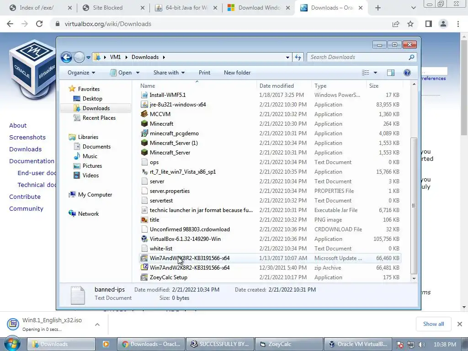Switch to the 64-bit Java tab

click(x=186, y=8)
